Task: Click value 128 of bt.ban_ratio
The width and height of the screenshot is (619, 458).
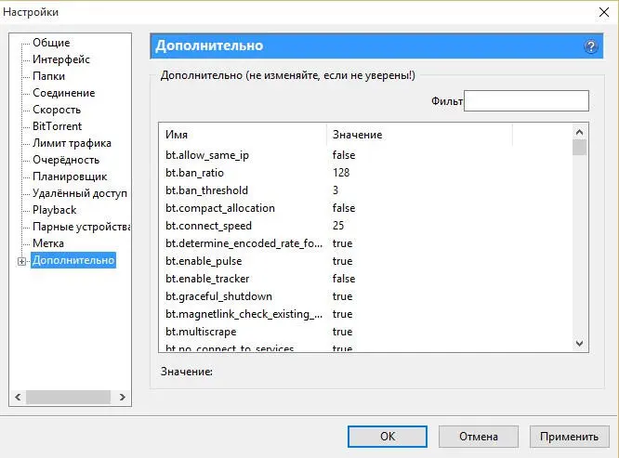Action: coord(341,173)
